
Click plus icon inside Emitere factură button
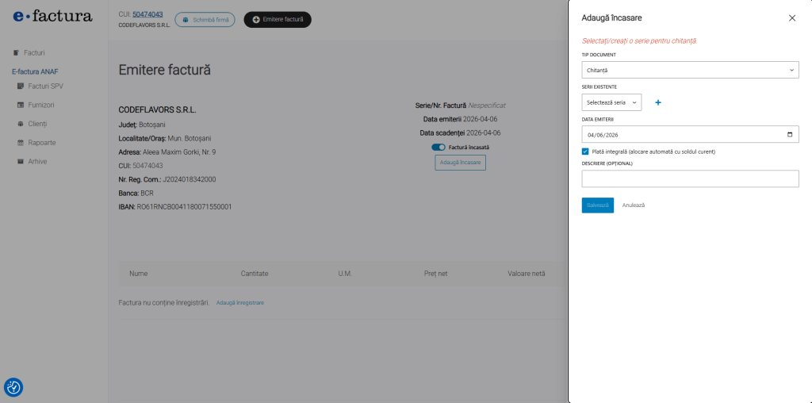click(x=256, y=20)
